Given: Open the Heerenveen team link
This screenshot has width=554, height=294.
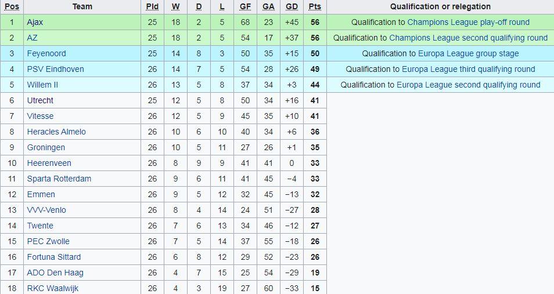Looking at the screenshot, I should point(49,163).
